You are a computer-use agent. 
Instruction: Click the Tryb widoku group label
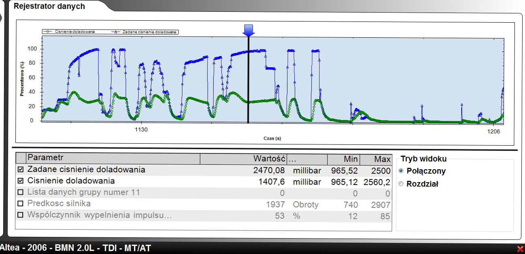(424, 159)
